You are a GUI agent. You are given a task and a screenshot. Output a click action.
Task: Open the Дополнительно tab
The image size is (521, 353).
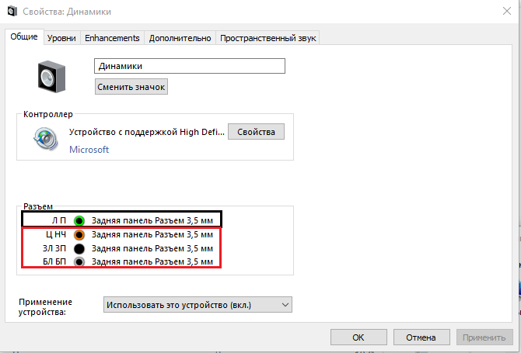click(180, 38)
